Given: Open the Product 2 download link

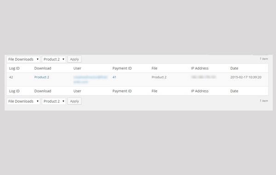Looking at the screenshot, I should (42, 77).
